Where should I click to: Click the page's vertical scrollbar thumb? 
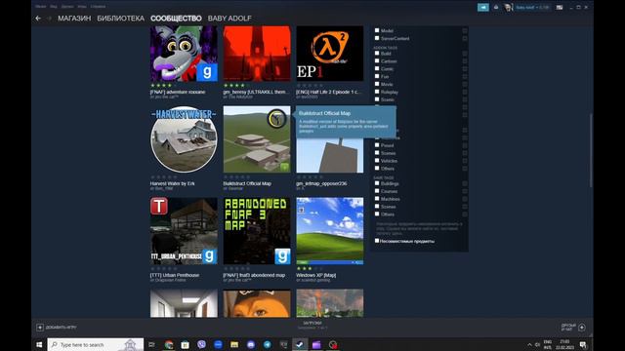coord(591,150)
